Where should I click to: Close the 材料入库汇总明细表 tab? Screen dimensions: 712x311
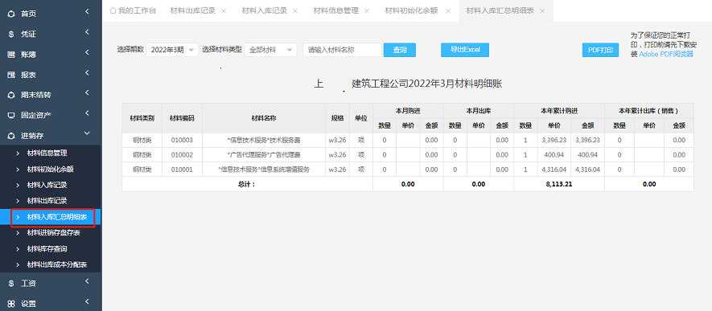pyautogui.click(x=541, y=11)
